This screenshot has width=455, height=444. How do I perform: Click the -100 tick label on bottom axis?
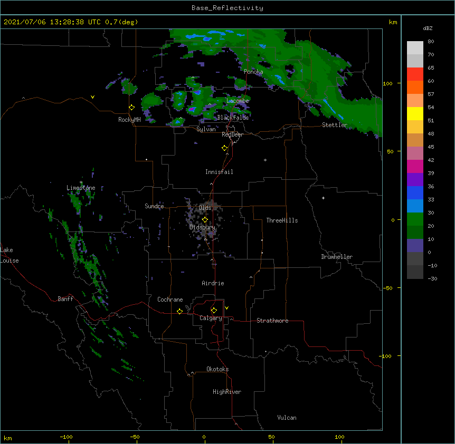pos(66,437)
